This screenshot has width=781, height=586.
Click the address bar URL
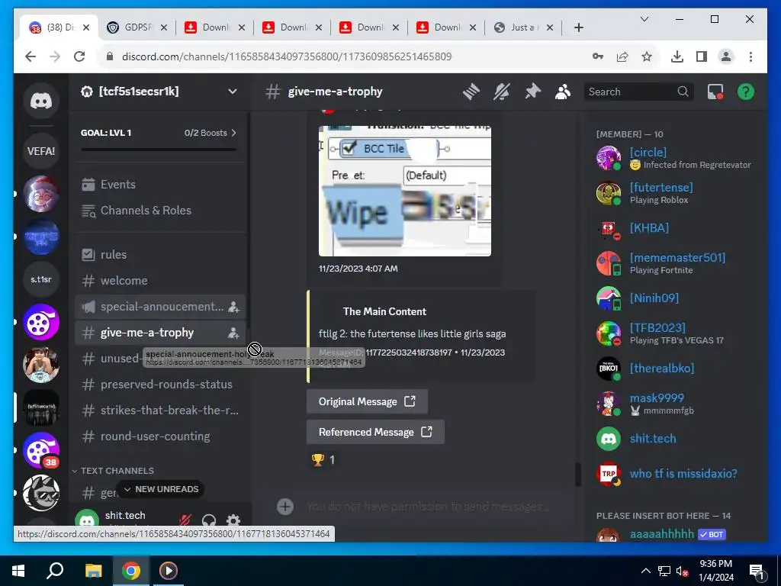(x=287, y=56)
